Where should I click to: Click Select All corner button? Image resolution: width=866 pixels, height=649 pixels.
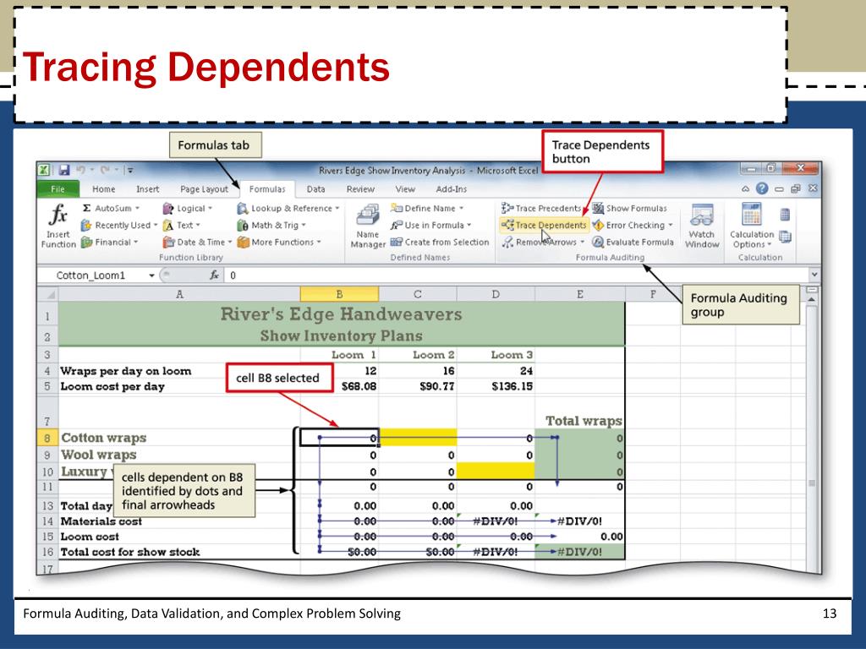click(47, 294)
